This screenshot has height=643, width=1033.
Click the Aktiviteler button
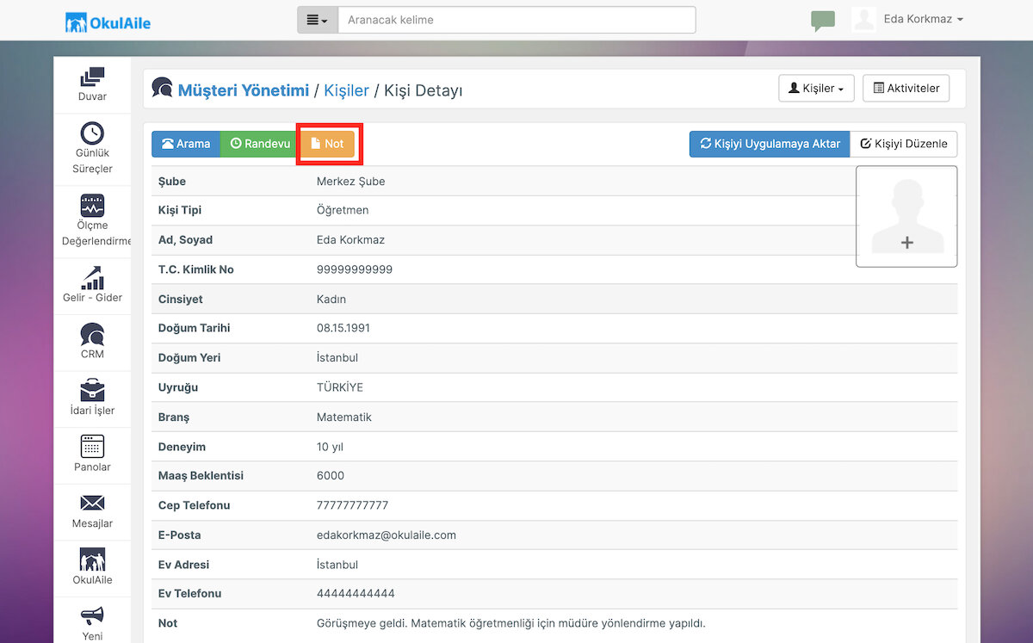[x=906, y=89]
